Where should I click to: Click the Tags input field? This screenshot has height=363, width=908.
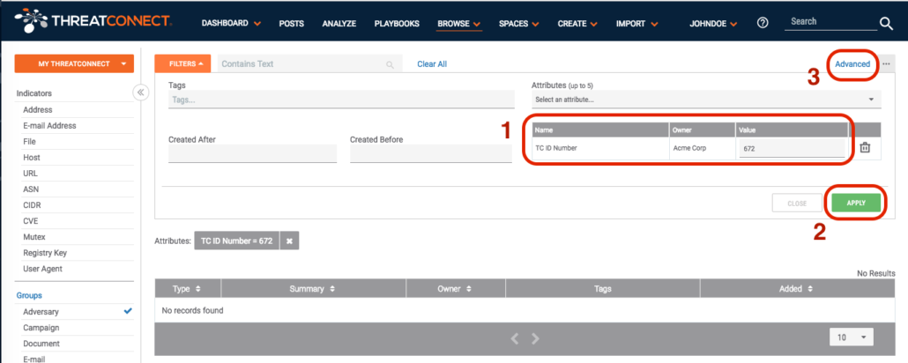[341, 100]
